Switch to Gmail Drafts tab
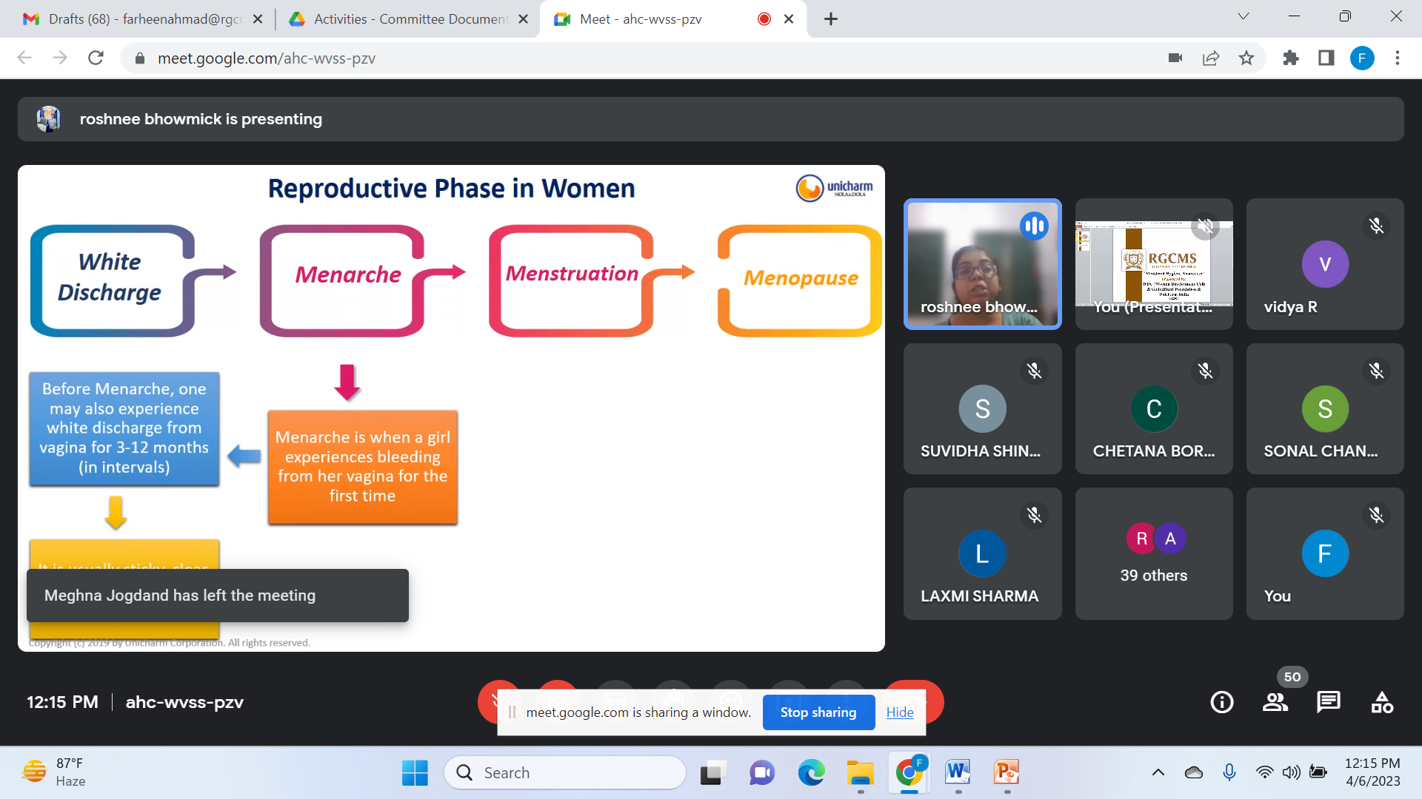The image size is (1422, 799). click(141, 18)
